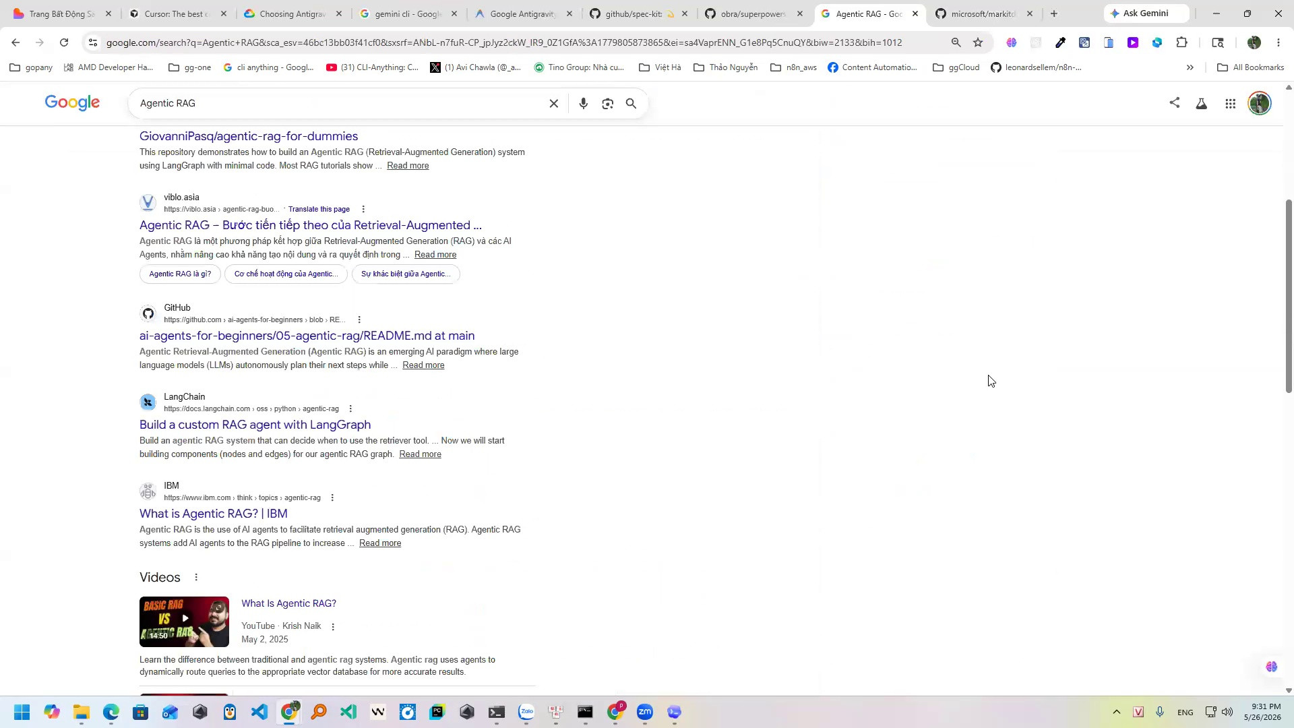This screenshot has width=1294, height=728.
Task: Open Visual Studio Code from the taskbar
Action: coord(259,712)
